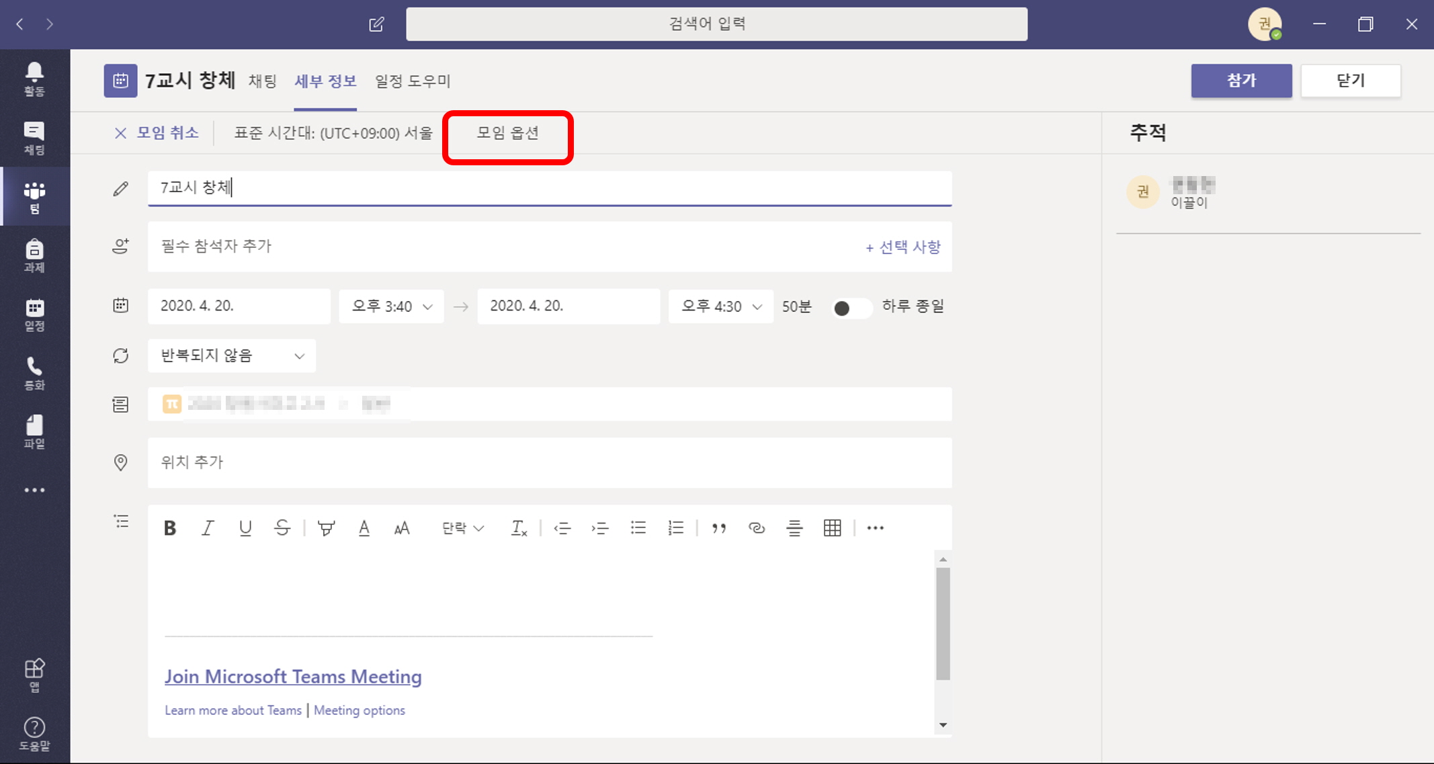Viewport: 1434px width, 764px height.
Task: Click the Join (참가) button
Action: [x=1240, y=81]
